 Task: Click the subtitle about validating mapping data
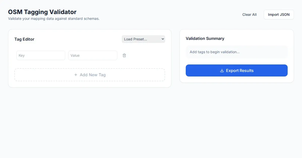[54, 19]
